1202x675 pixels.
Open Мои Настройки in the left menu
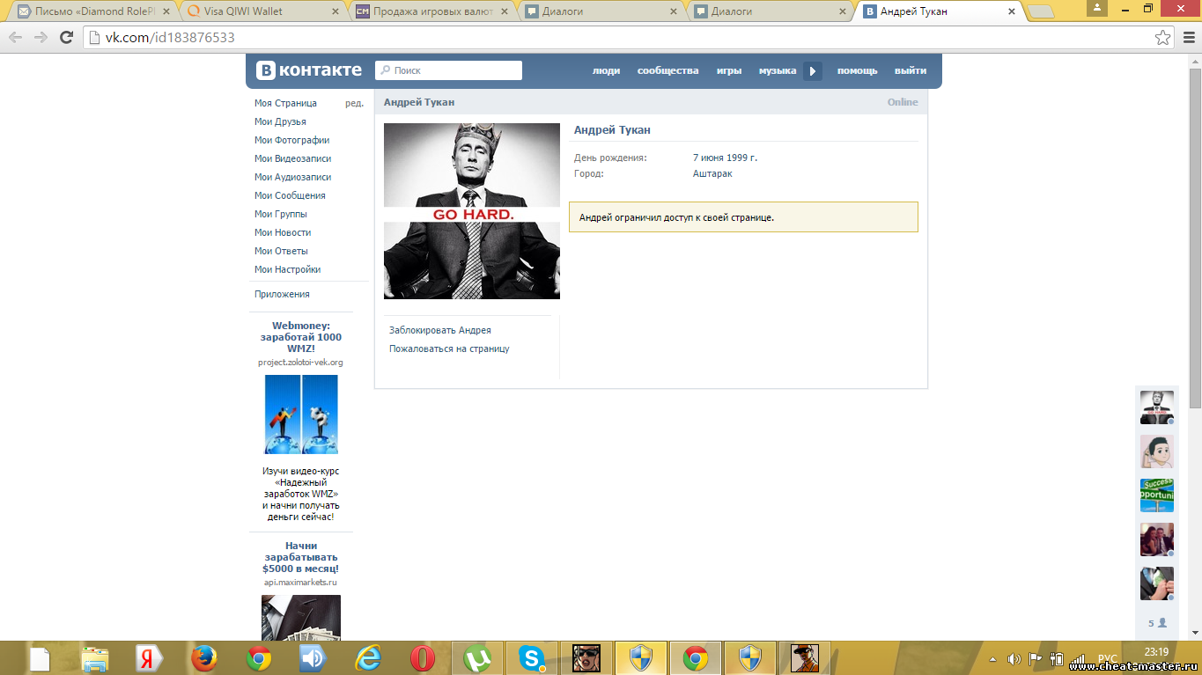287,269
